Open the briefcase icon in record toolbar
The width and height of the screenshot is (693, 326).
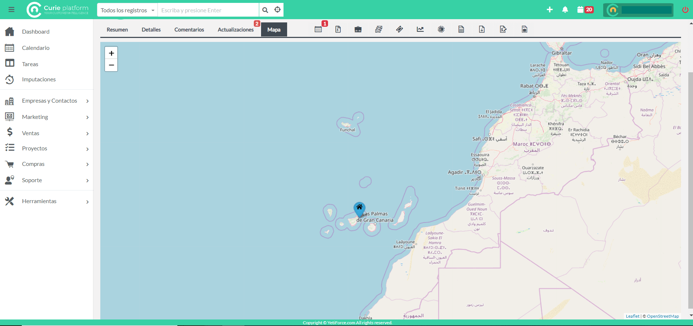(358, 30)
